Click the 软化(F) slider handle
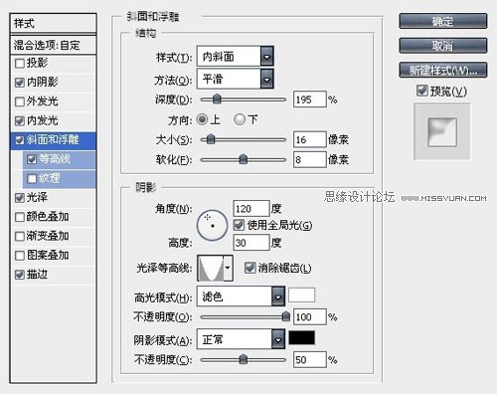Image resolution: width=497 pixels, height=394 pixels. coord(244,159)
